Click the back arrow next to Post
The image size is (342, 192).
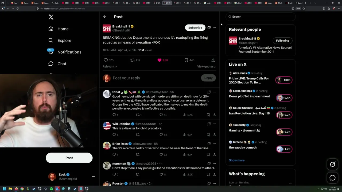105,17
